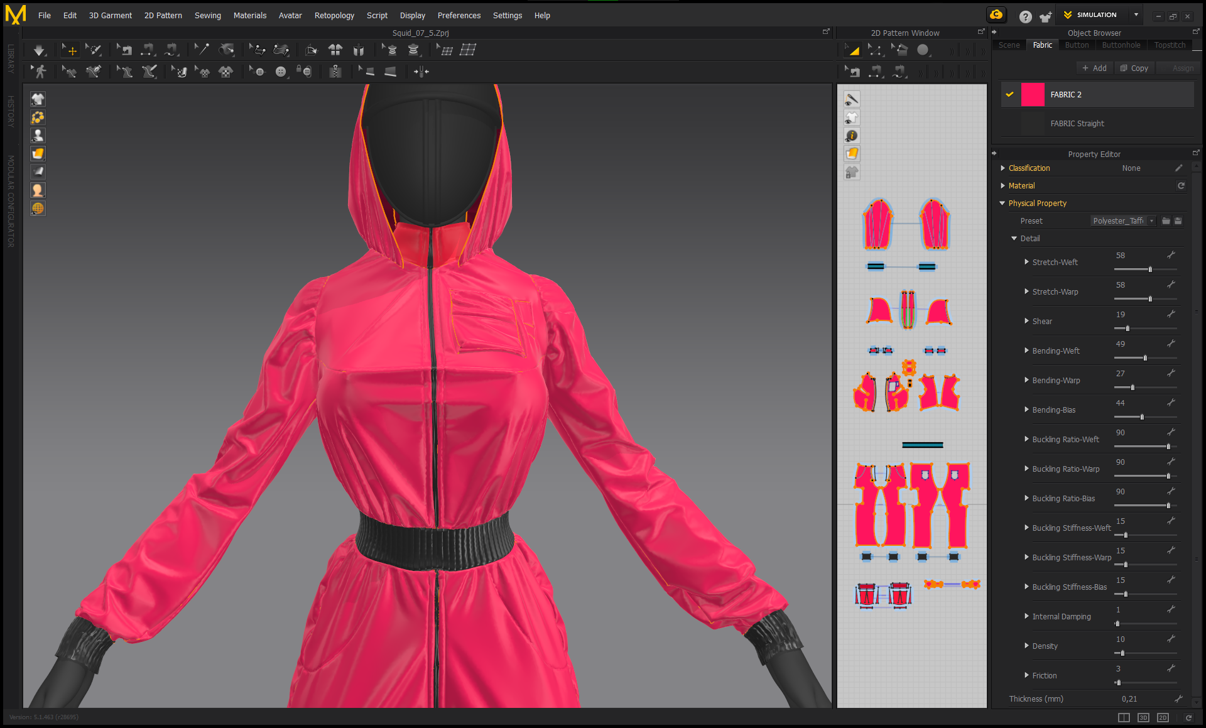The image size is (1206, 728).
Task: Select the Free Sewing tool in the 2D toolbar
Action: (899, 72)
